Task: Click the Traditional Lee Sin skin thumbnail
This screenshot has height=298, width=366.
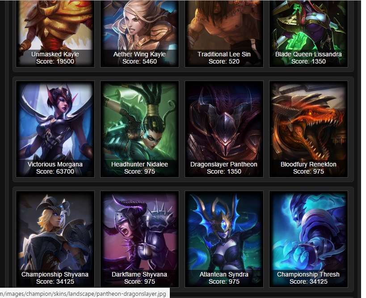Action: click(x=224, y=34)
